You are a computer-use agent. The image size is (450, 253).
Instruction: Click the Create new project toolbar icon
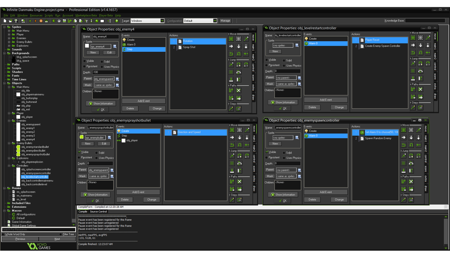click(4, 21)
